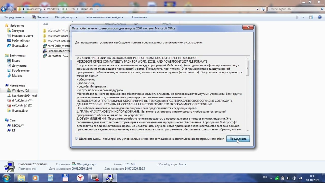Screen dimensions: 325x183
Task: Open Недавние места in favorites
Action: pos(23,36)
